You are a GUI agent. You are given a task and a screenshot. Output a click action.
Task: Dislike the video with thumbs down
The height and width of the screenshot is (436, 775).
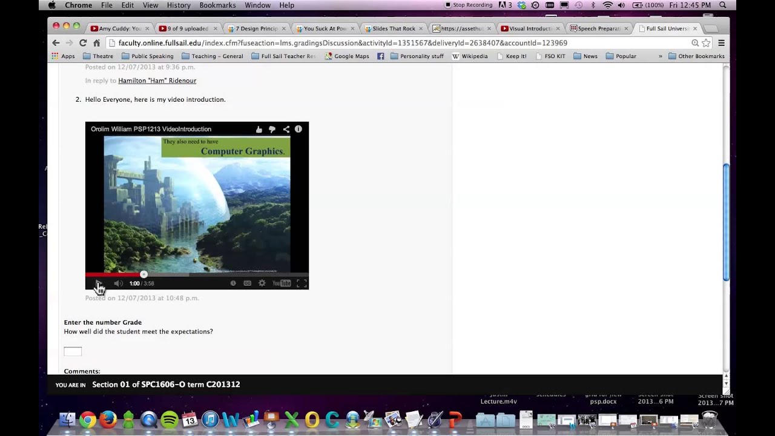272,129
